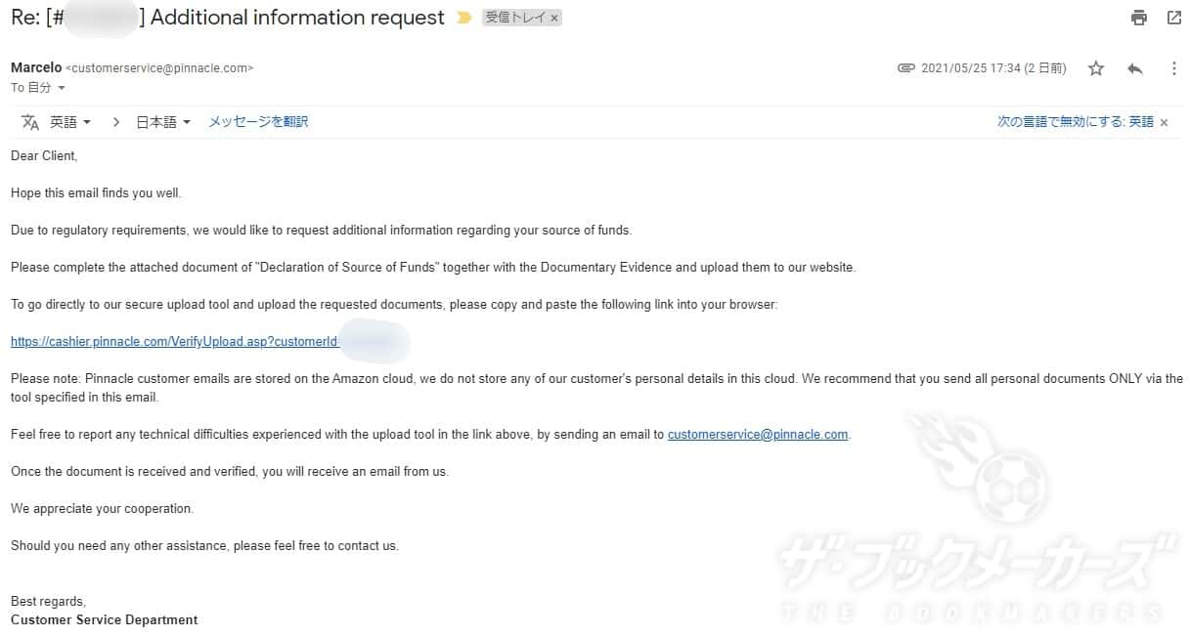Print this email using printer icon
1190x637 pixels.
tap(1138, 18)
